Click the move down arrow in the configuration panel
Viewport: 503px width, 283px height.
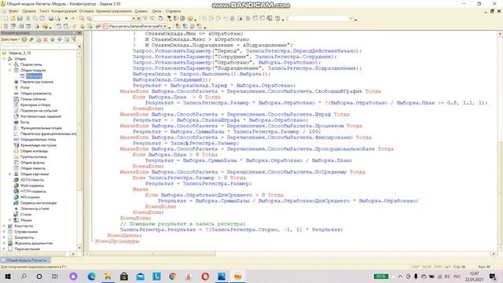(60, 39)
